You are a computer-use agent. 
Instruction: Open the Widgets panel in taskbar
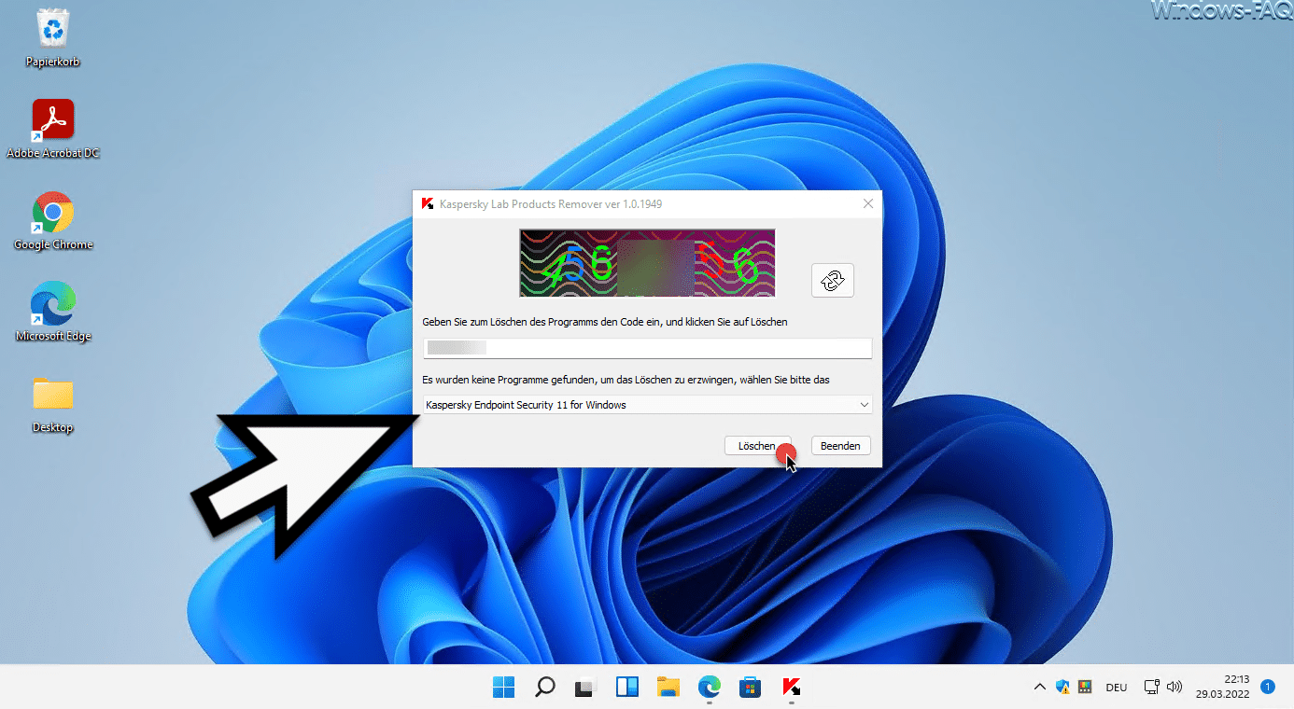[x=626, y=688]
